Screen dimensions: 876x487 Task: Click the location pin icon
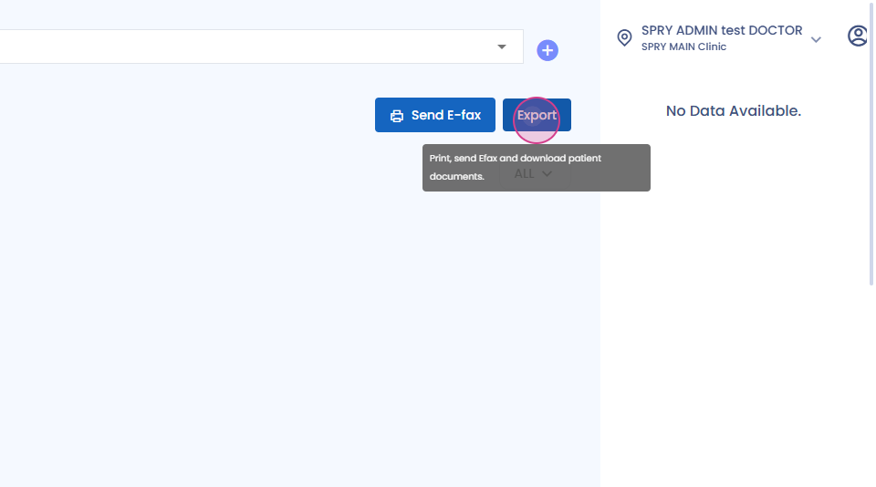624,37
